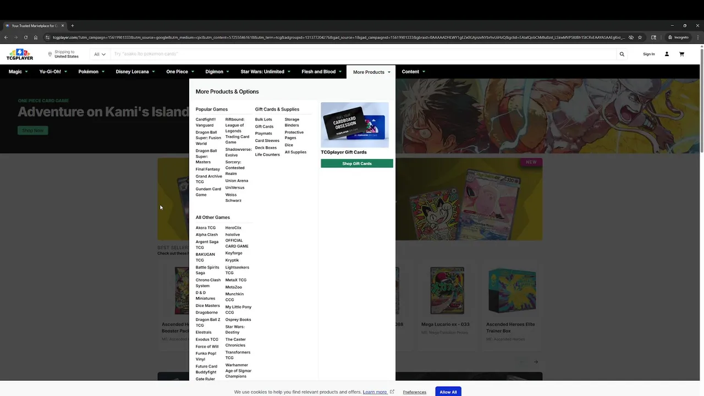Select Akora TCG

click(206, 228)
